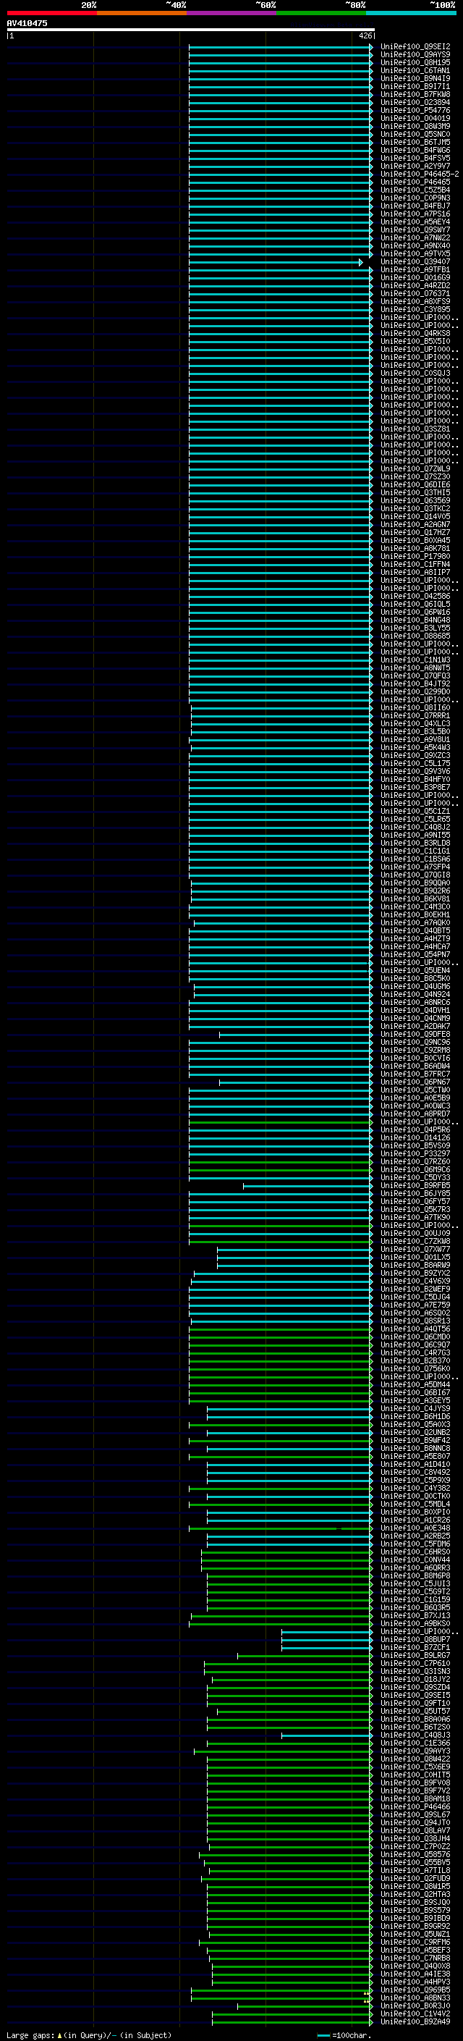The height and width of the screenshot is (2041, 463).
Task: Click the UniRef100_P46465-2 isoform label
Action: coord(420,174)
